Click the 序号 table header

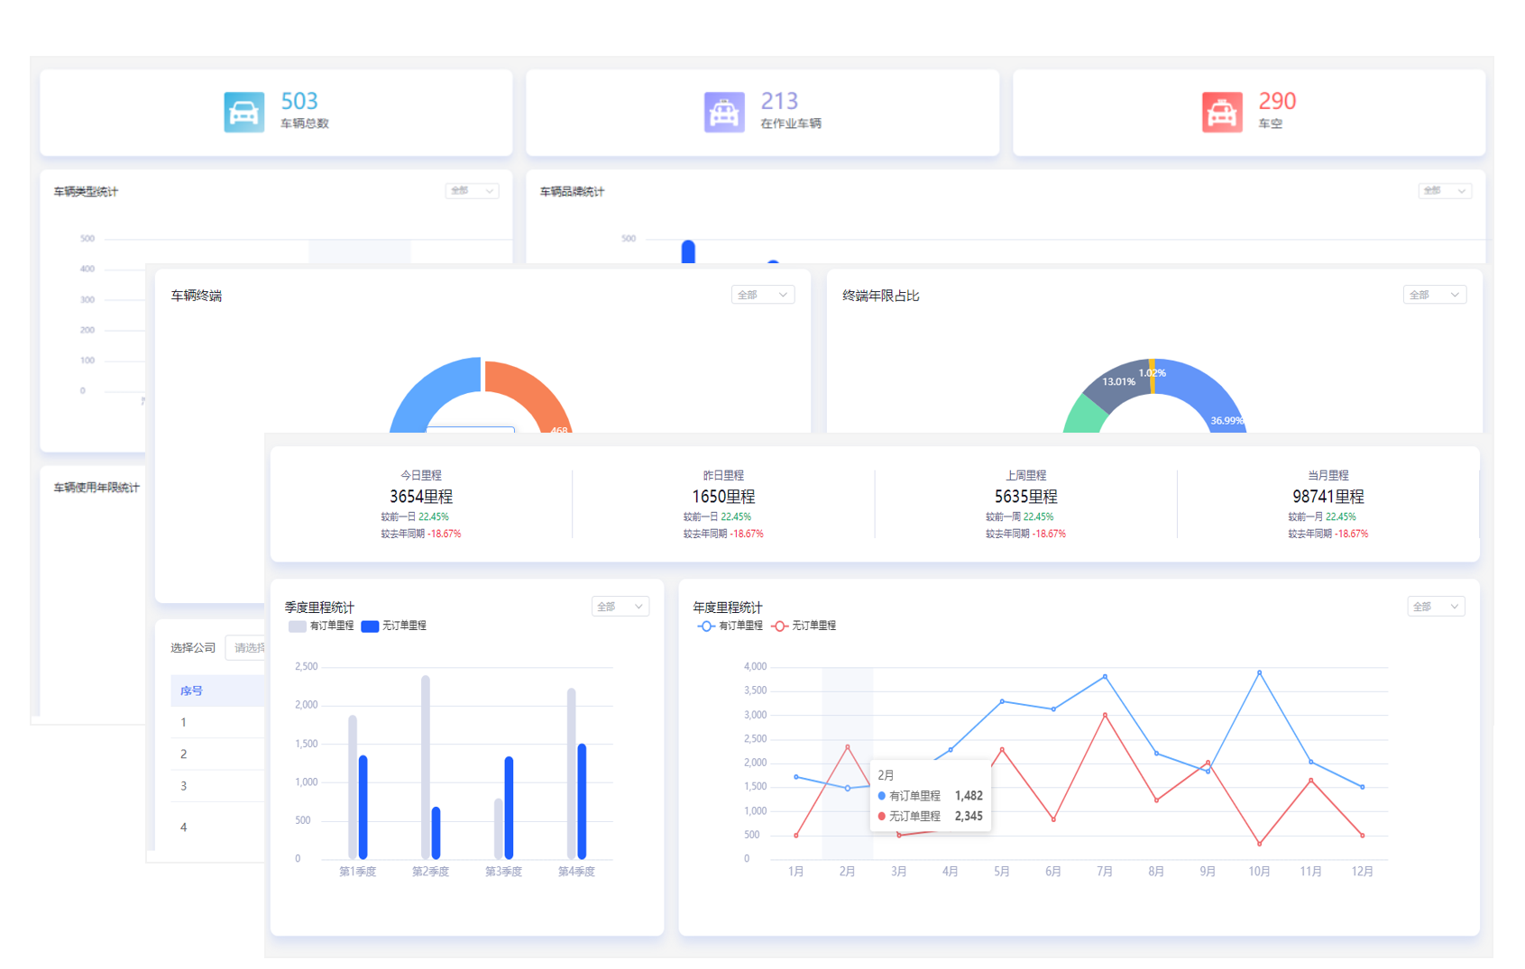click(191, 690)
